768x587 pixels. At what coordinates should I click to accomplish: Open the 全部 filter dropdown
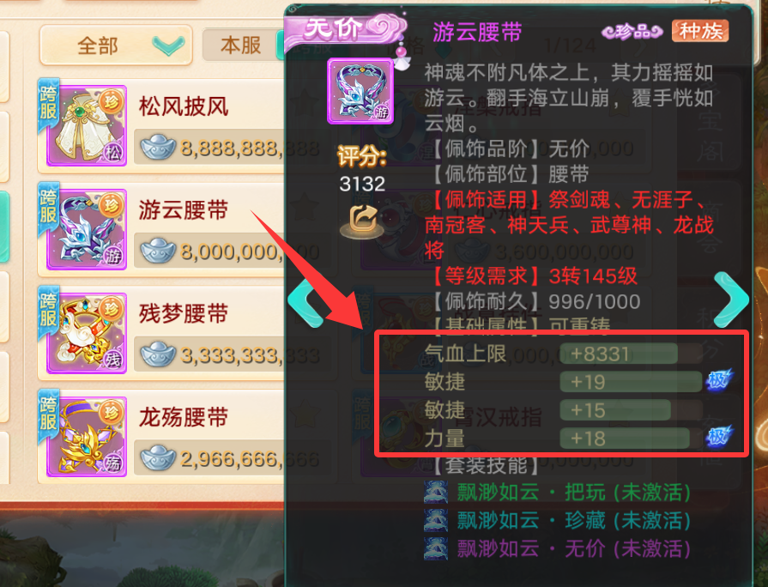click(x=116, y=45)
